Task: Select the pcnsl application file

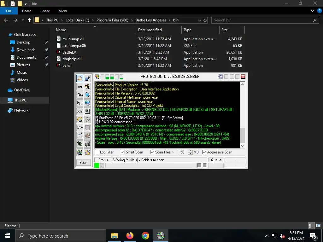Action: coord(67,66)
